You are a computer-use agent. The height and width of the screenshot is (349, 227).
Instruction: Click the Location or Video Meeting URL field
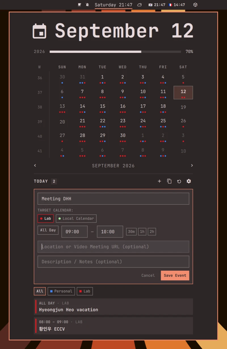click(113, 247)
